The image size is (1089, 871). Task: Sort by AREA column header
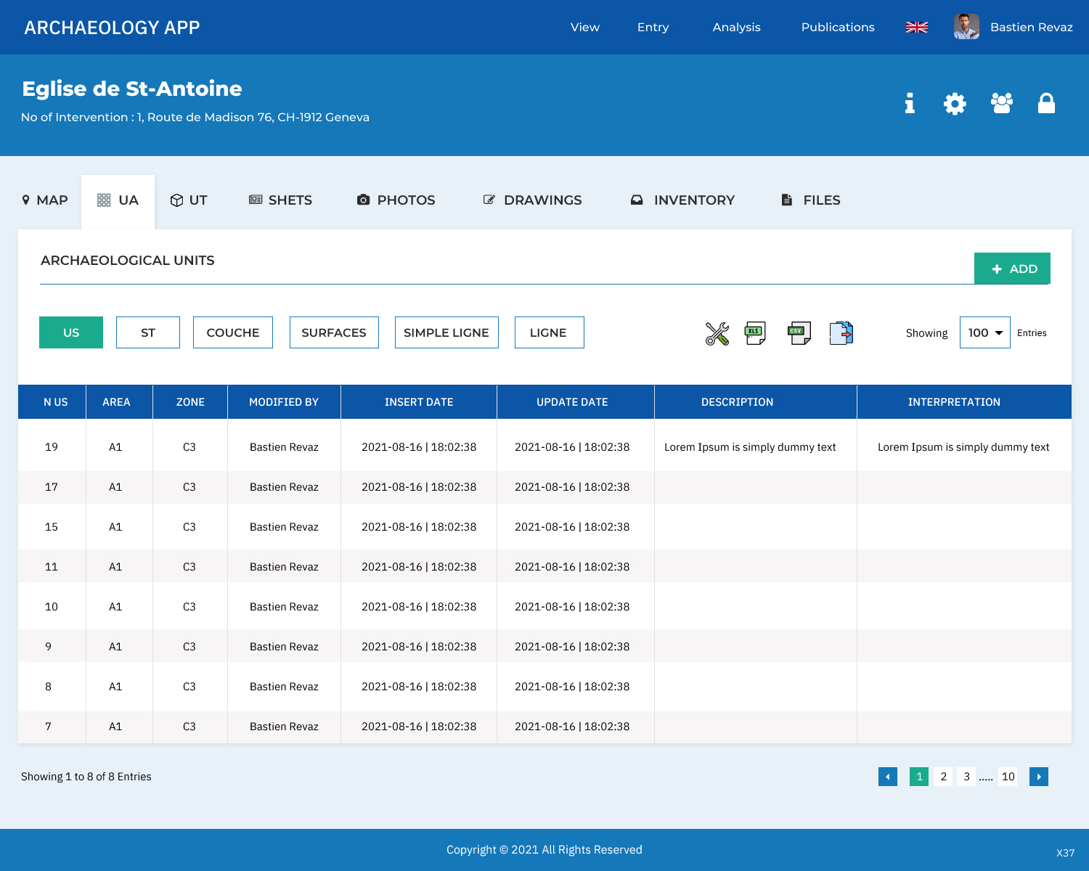[x=119, y=402]
